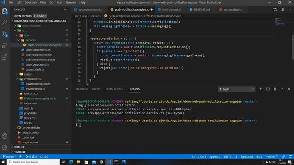Collapse the services folder
The image size is (294, 165).
(x=31, y=40)
